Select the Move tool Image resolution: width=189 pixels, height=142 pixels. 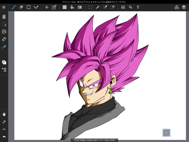coord(47,7)
